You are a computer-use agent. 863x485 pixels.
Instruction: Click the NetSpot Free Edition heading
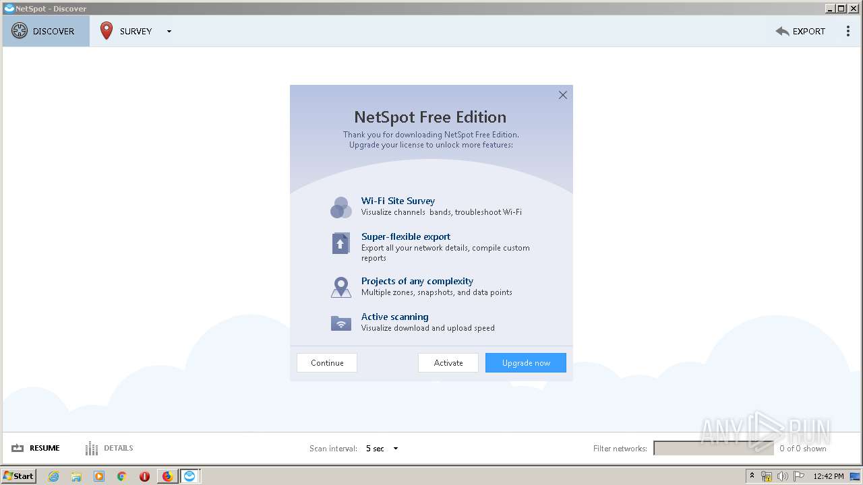click(x=430, y=117)
